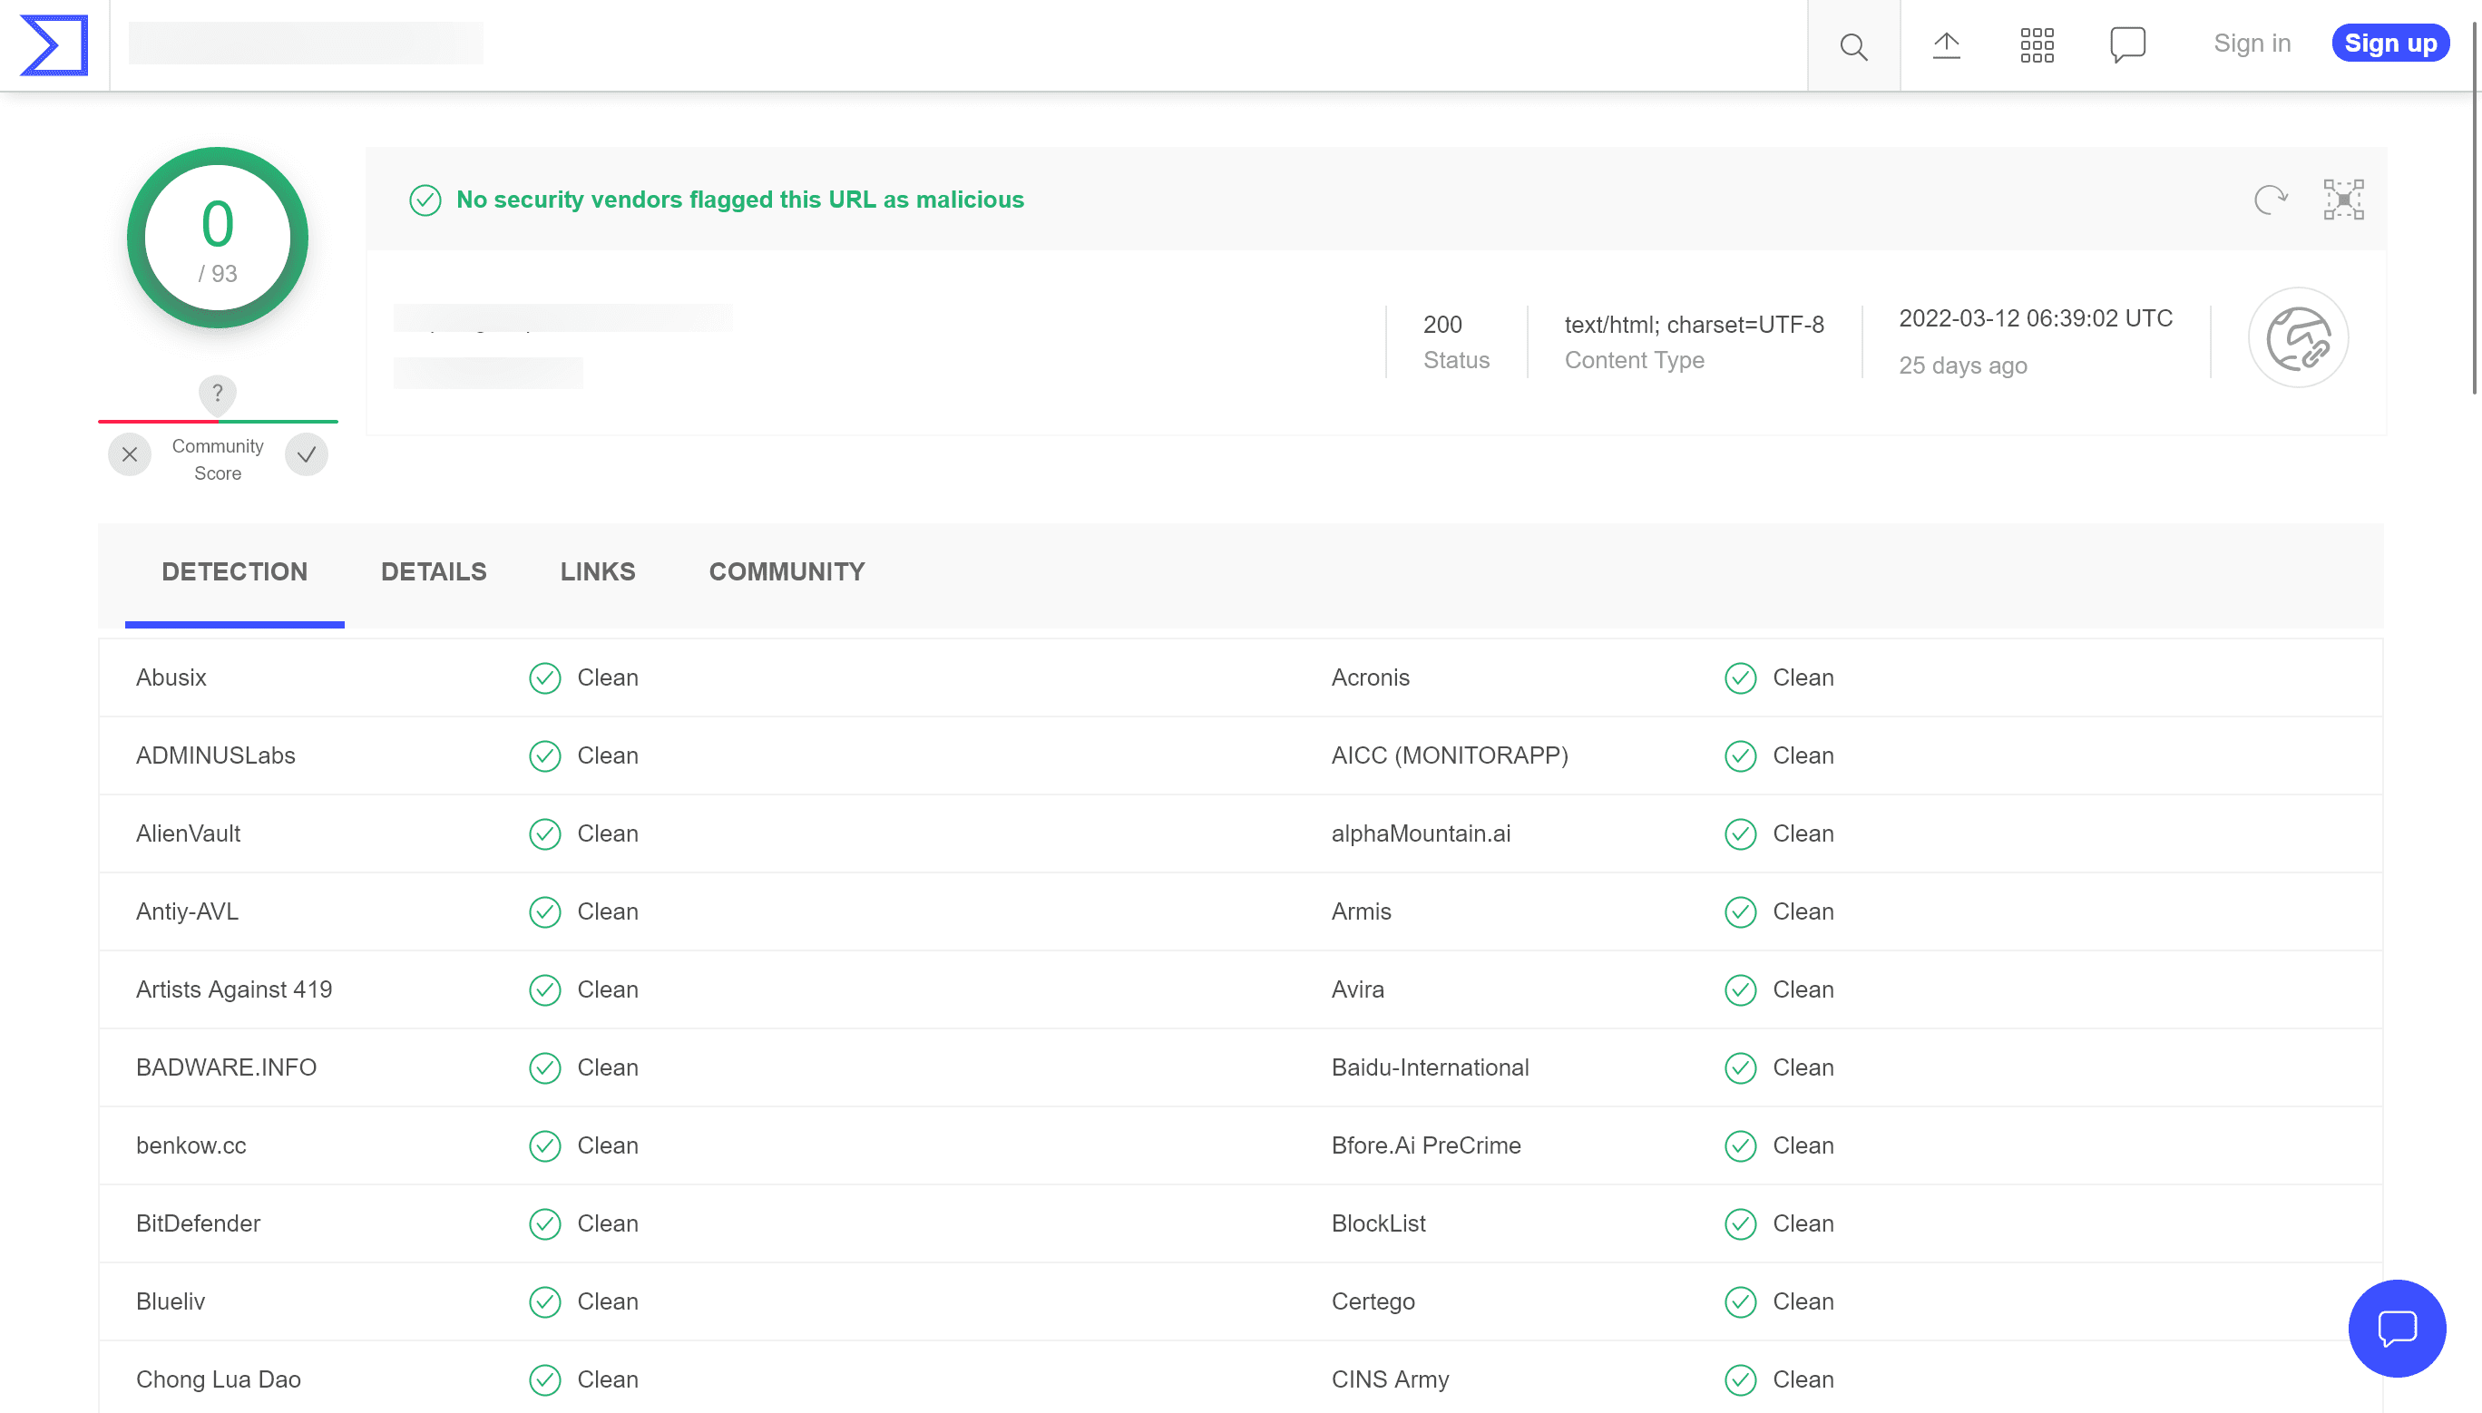
Task: Click the Acronis clean check icon
Action: point(1739,677)
